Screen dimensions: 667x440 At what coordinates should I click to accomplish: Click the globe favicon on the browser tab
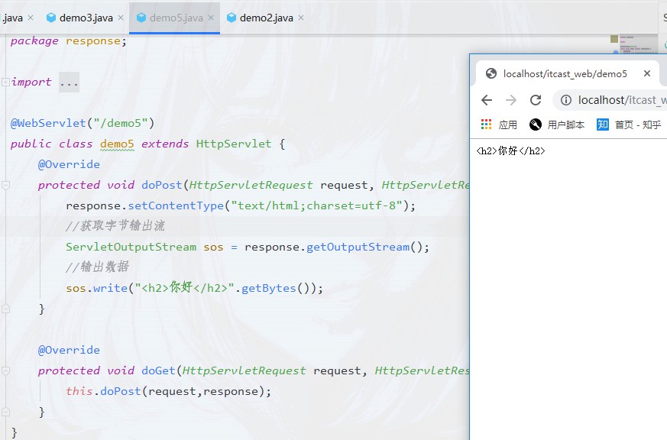[491, 73]
